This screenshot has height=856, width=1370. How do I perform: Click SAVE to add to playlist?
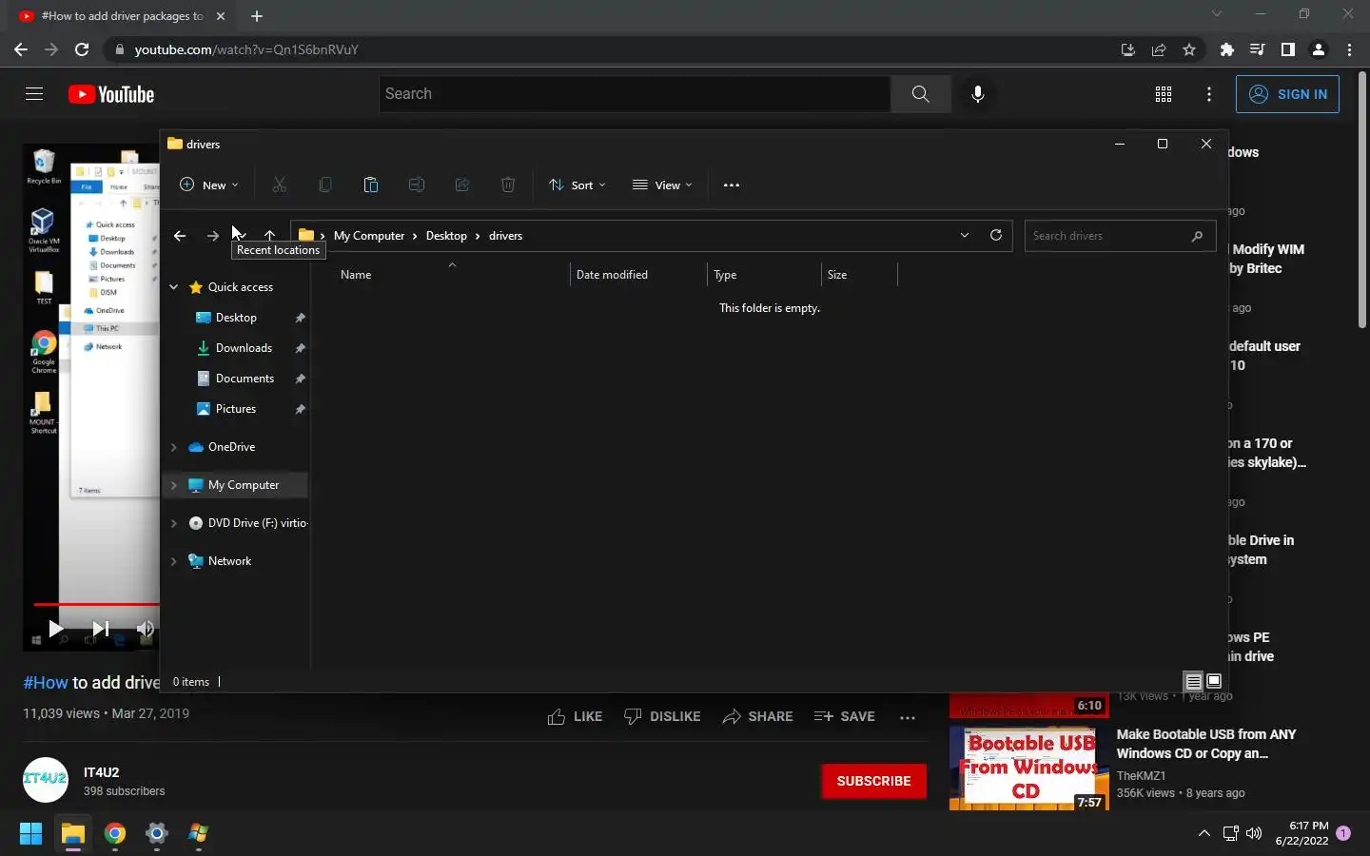845,717
